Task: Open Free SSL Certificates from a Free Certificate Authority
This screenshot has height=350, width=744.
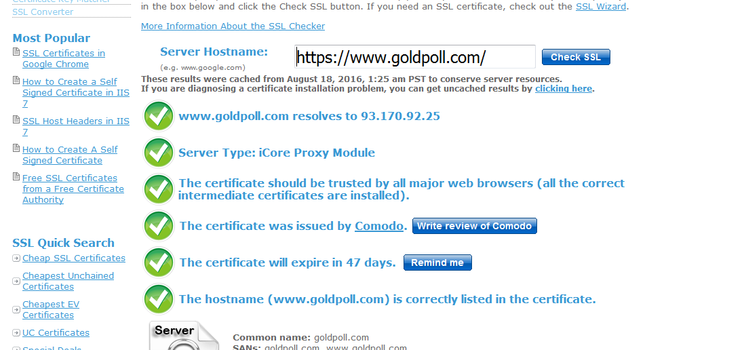Action: [x=73, y=189]
